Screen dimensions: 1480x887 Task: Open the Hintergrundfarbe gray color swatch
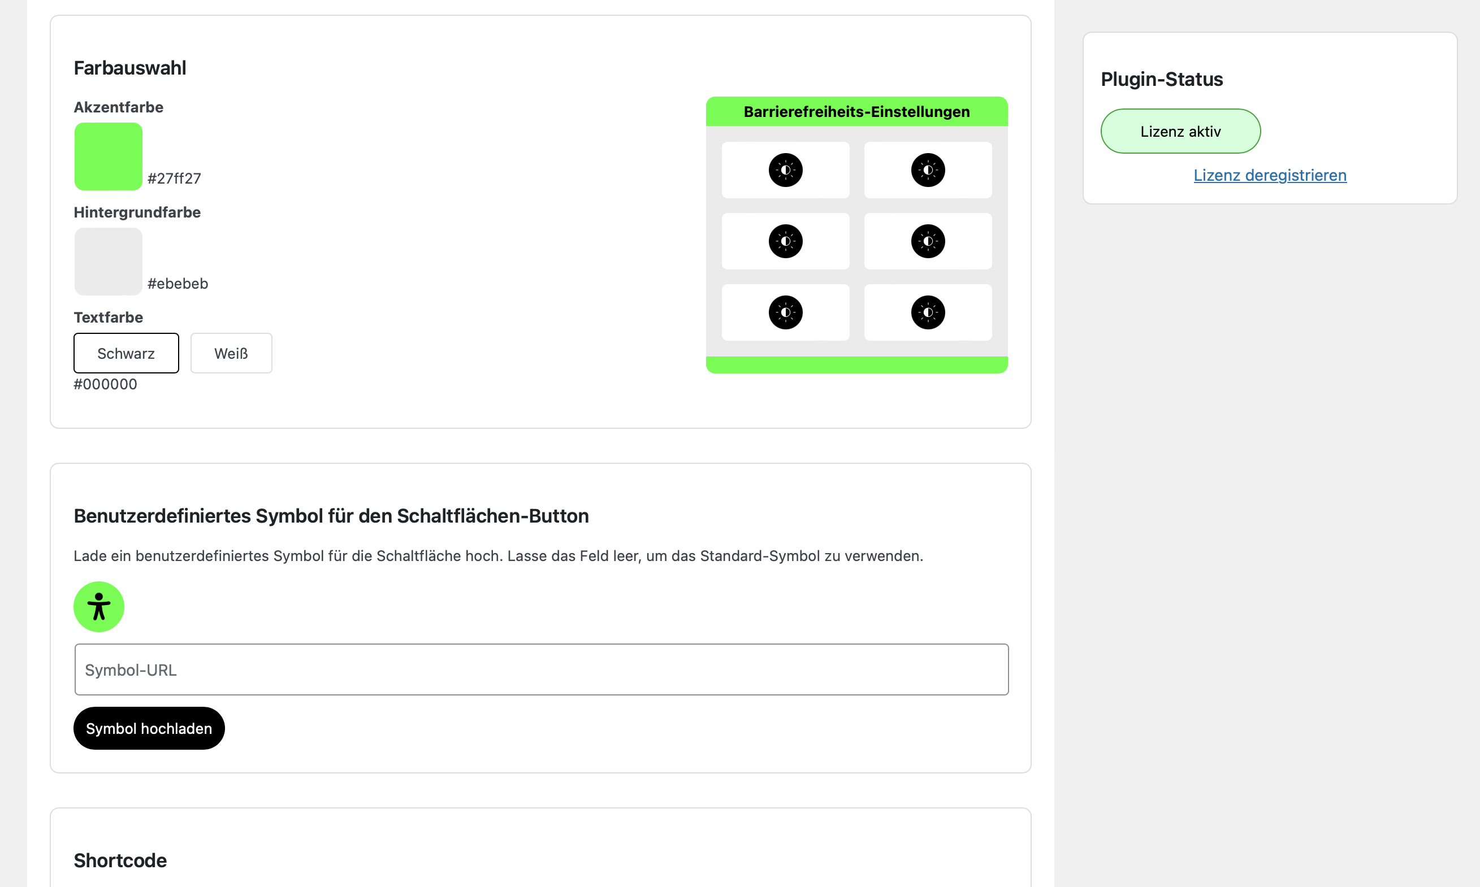(x=108, y=261)
